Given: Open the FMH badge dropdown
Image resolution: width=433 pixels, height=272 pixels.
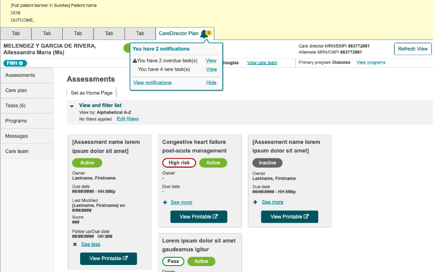Looking at the screenshot, I should [x=14, y=63].
